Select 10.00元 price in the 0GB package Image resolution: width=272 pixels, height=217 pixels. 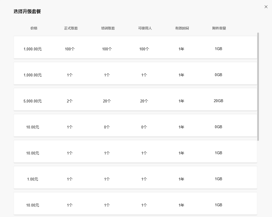click(33, 127)
